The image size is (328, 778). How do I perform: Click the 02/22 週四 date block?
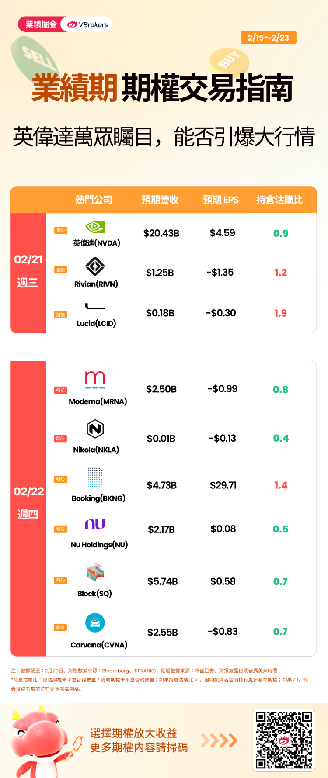tap(28, 508)
